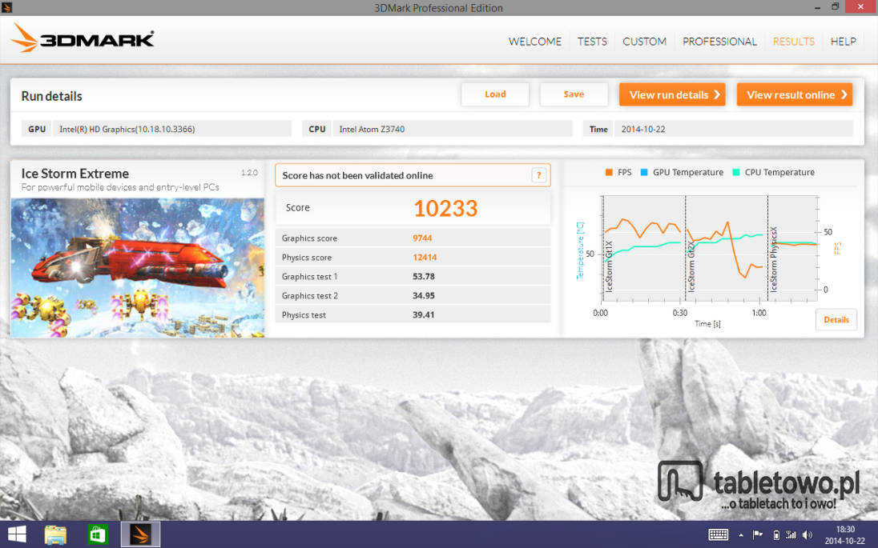Click the 'Run details' heading
Viewport: 878px width, 548px height.
[x=51, y=96]
